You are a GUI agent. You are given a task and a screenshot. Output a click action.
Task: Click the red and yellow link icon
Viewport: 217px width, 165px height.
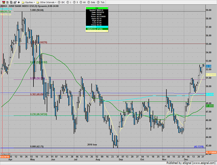(x=4, y=2)
